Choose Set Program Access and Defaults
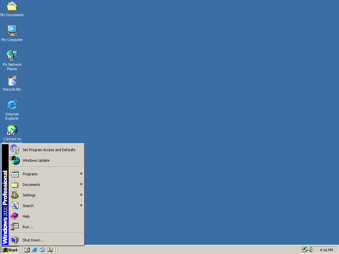Screen dimensions: 339x254 [x=46, y=150]
